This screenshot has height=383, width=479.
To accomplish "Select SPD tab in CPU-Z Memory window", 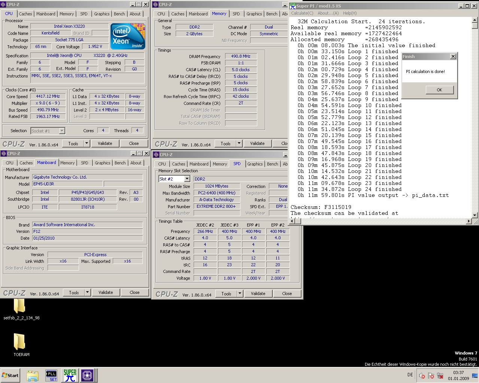I will [x=236, y=14].
